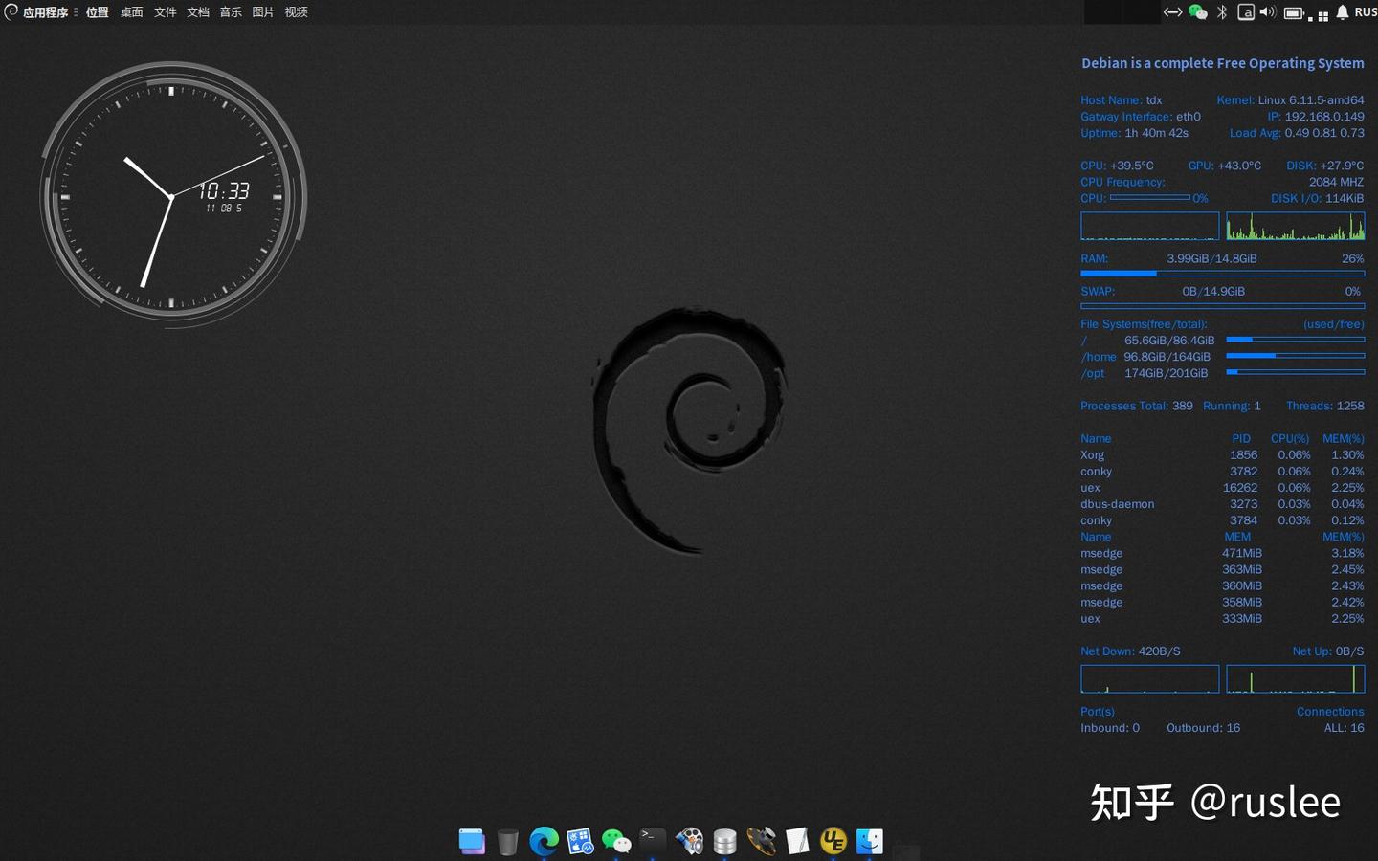
Task: Launch UltraEdit from the dock
Action: [833, 841]
